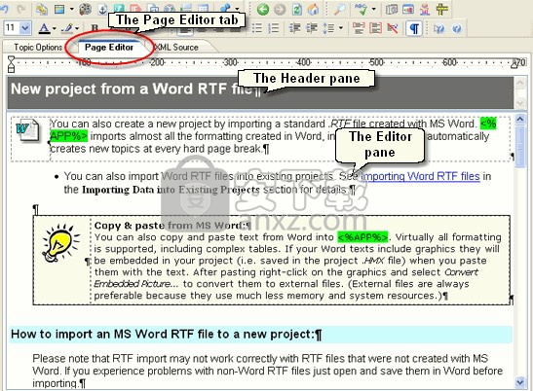Toggle paragraph marks display (¶) button

[414, 28]
